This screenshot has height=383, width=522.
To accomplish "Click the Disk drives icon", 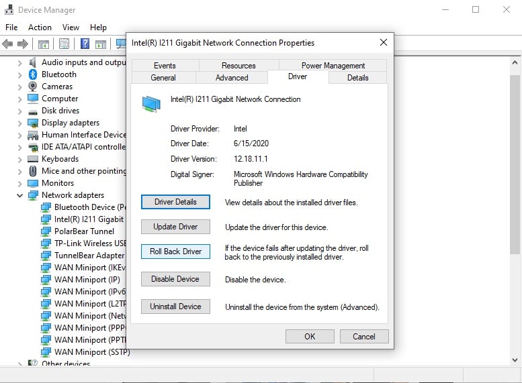I will [33, 112].
